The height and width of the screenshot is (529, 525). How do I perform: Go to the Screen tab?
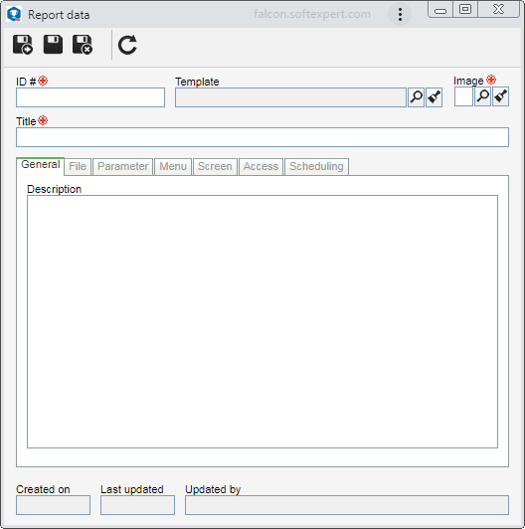[215, 166]
